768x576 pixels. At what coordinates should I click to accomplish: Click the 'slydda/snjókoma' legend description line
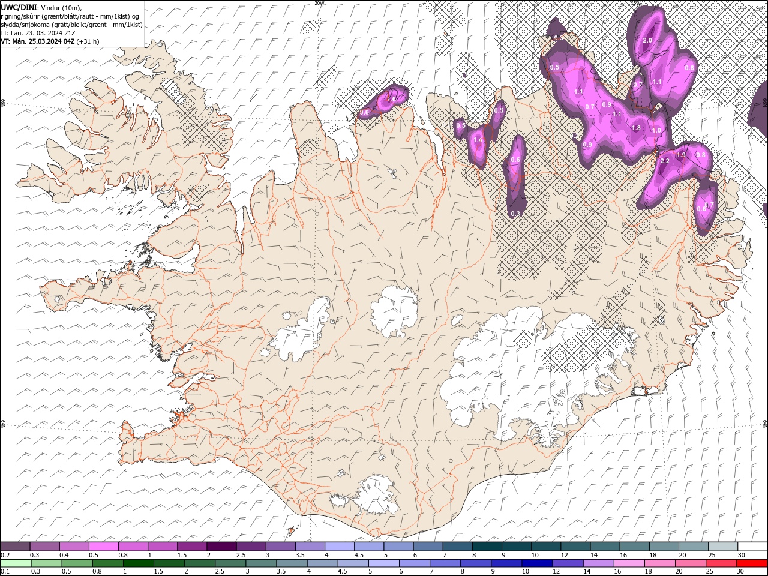(x=72, y=25)
